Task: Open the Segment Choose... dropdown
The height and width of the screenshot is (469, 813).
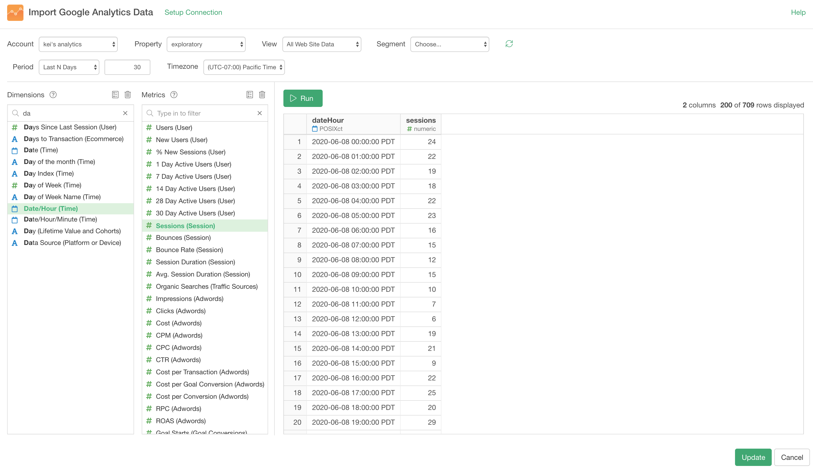Action: click(450, 44)
